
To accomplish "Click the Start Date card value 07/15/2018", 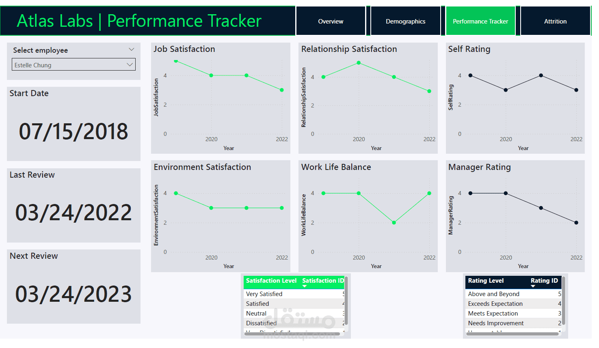I will 74,131.
